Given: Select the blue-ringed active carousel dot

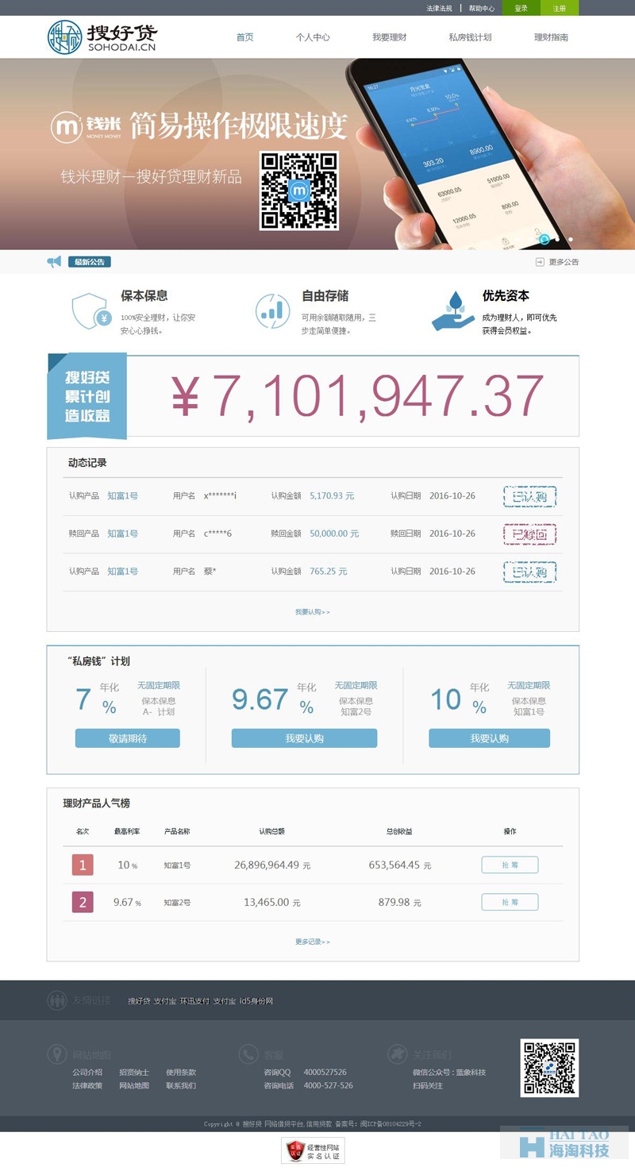Looking at the screenshot, I should [x=544, y=238].
